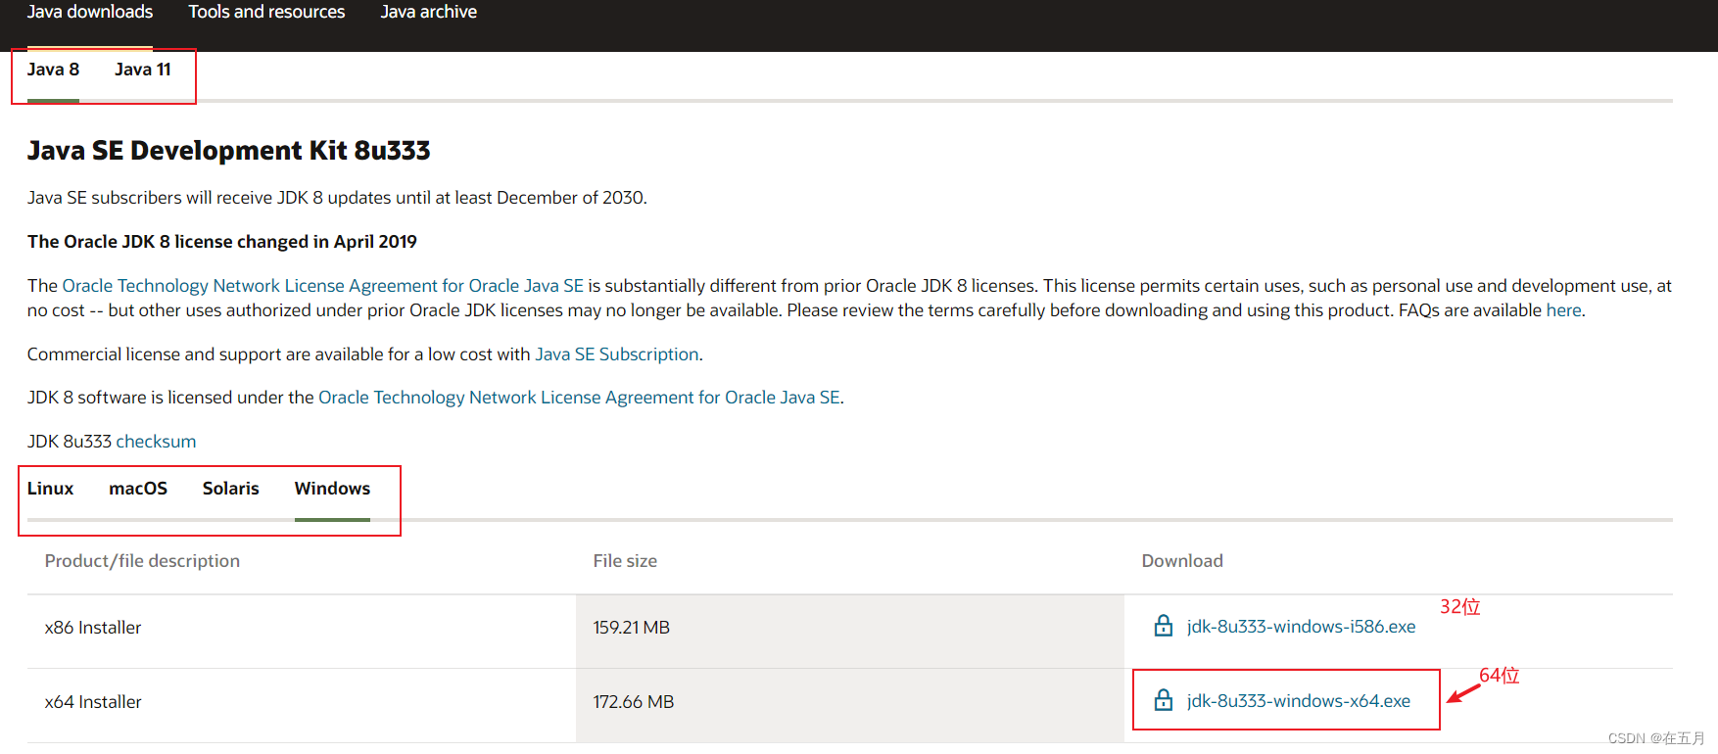The width and height of the screenshot is (1718, 754).
Task: Click the 'File size' column header
Action: tap(625, 561)
